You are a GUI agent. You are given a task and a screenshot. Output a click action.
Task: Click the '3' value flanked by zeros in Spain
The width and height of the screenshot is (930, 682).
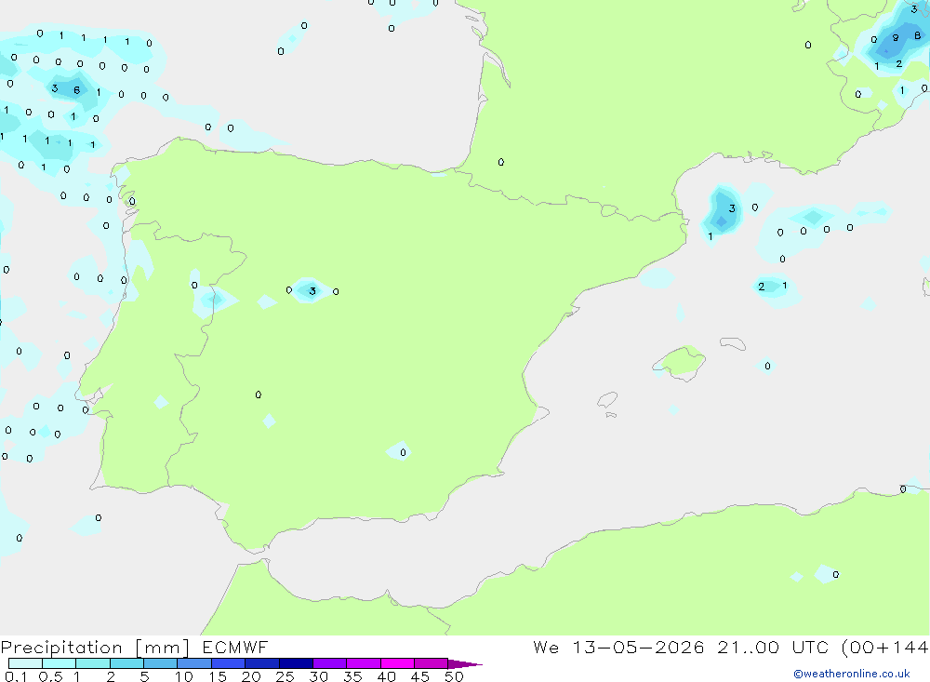(312, 291)
